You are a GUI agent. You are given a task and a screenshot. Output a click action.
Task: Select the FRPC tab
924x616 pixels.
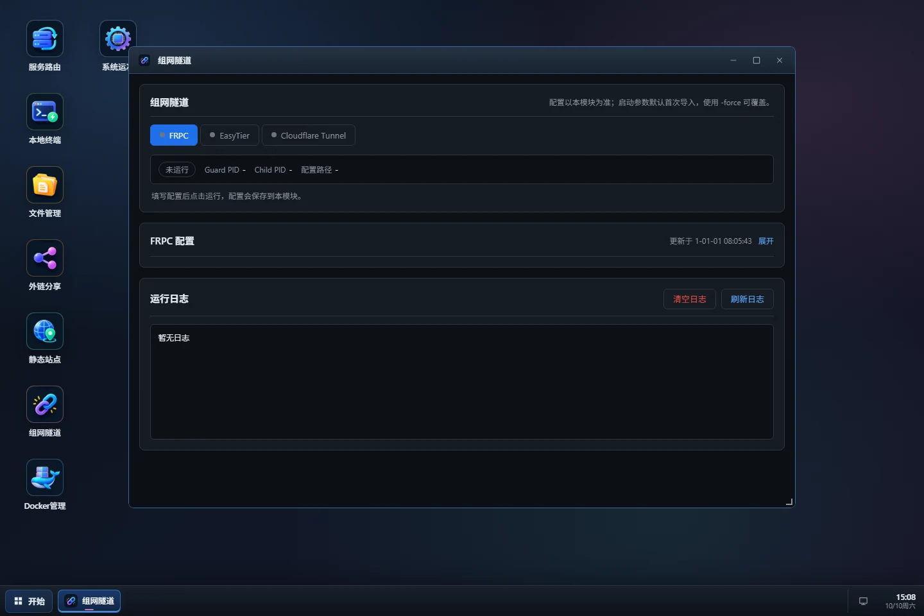(x=174, y=135)
